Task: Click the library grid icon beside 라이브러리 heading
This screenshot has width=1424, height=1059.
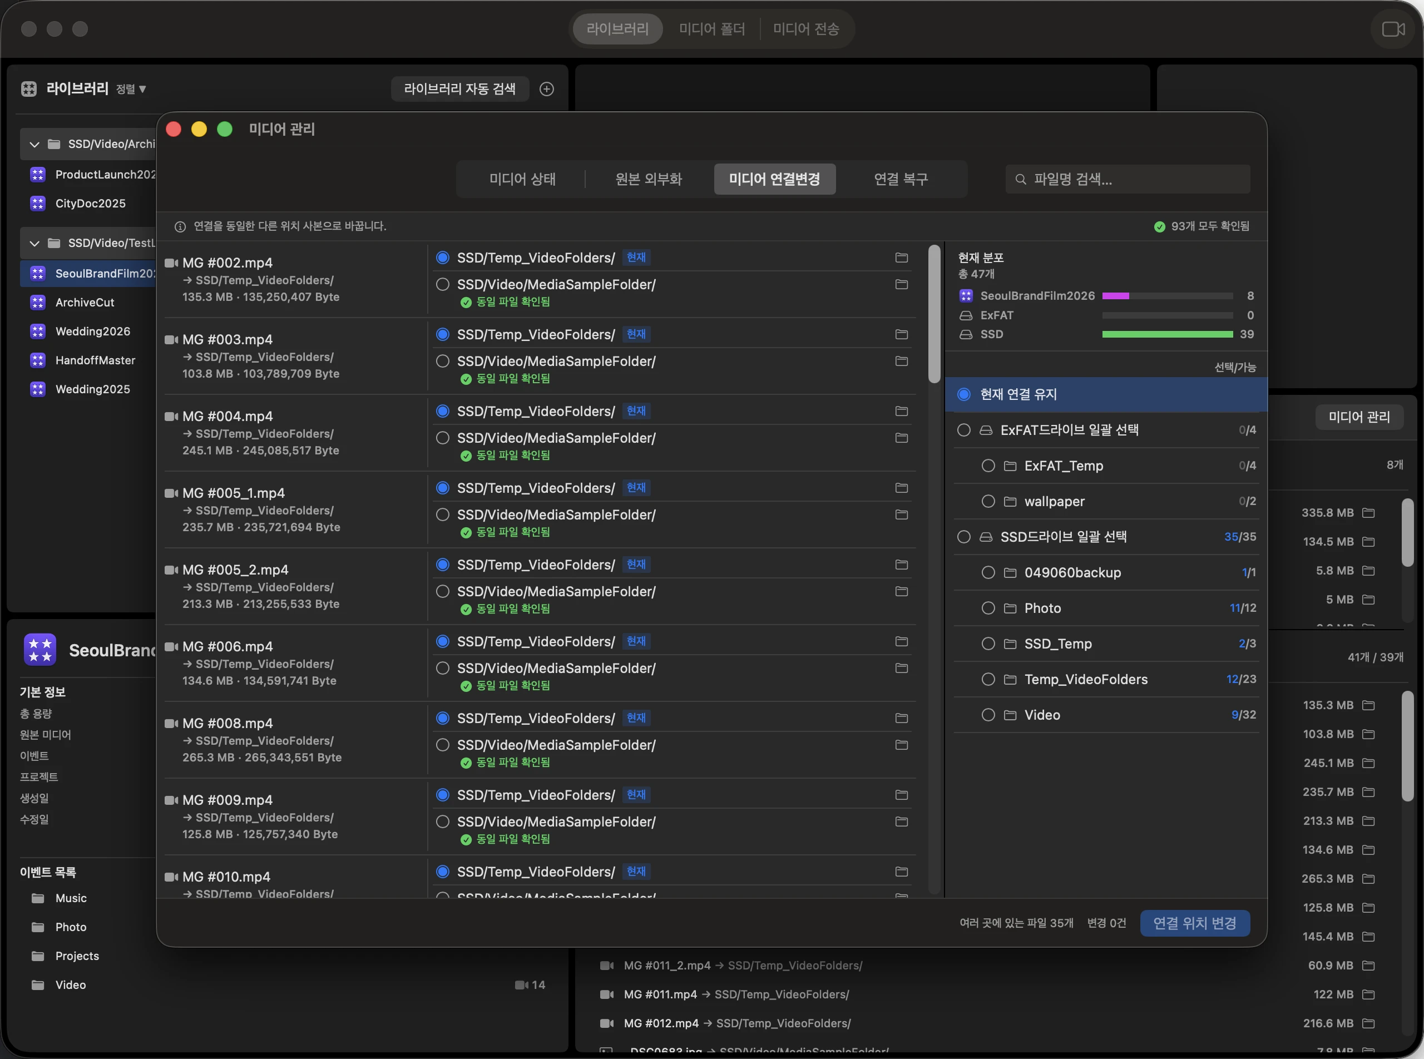Action: tap(29, 88)
